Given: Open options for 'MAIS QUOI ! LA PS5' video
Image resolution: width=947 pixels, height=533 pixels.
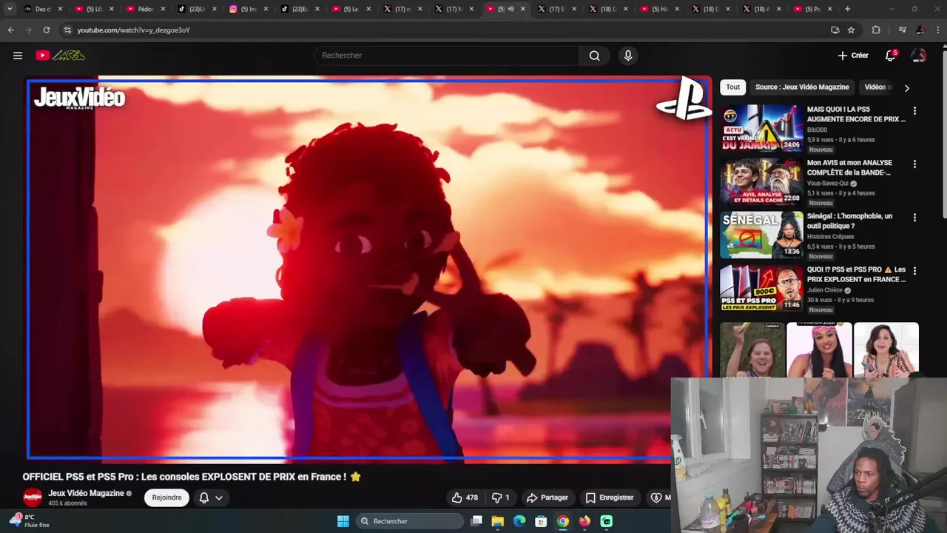Looking at the screenshot, I should click(914, 111).
